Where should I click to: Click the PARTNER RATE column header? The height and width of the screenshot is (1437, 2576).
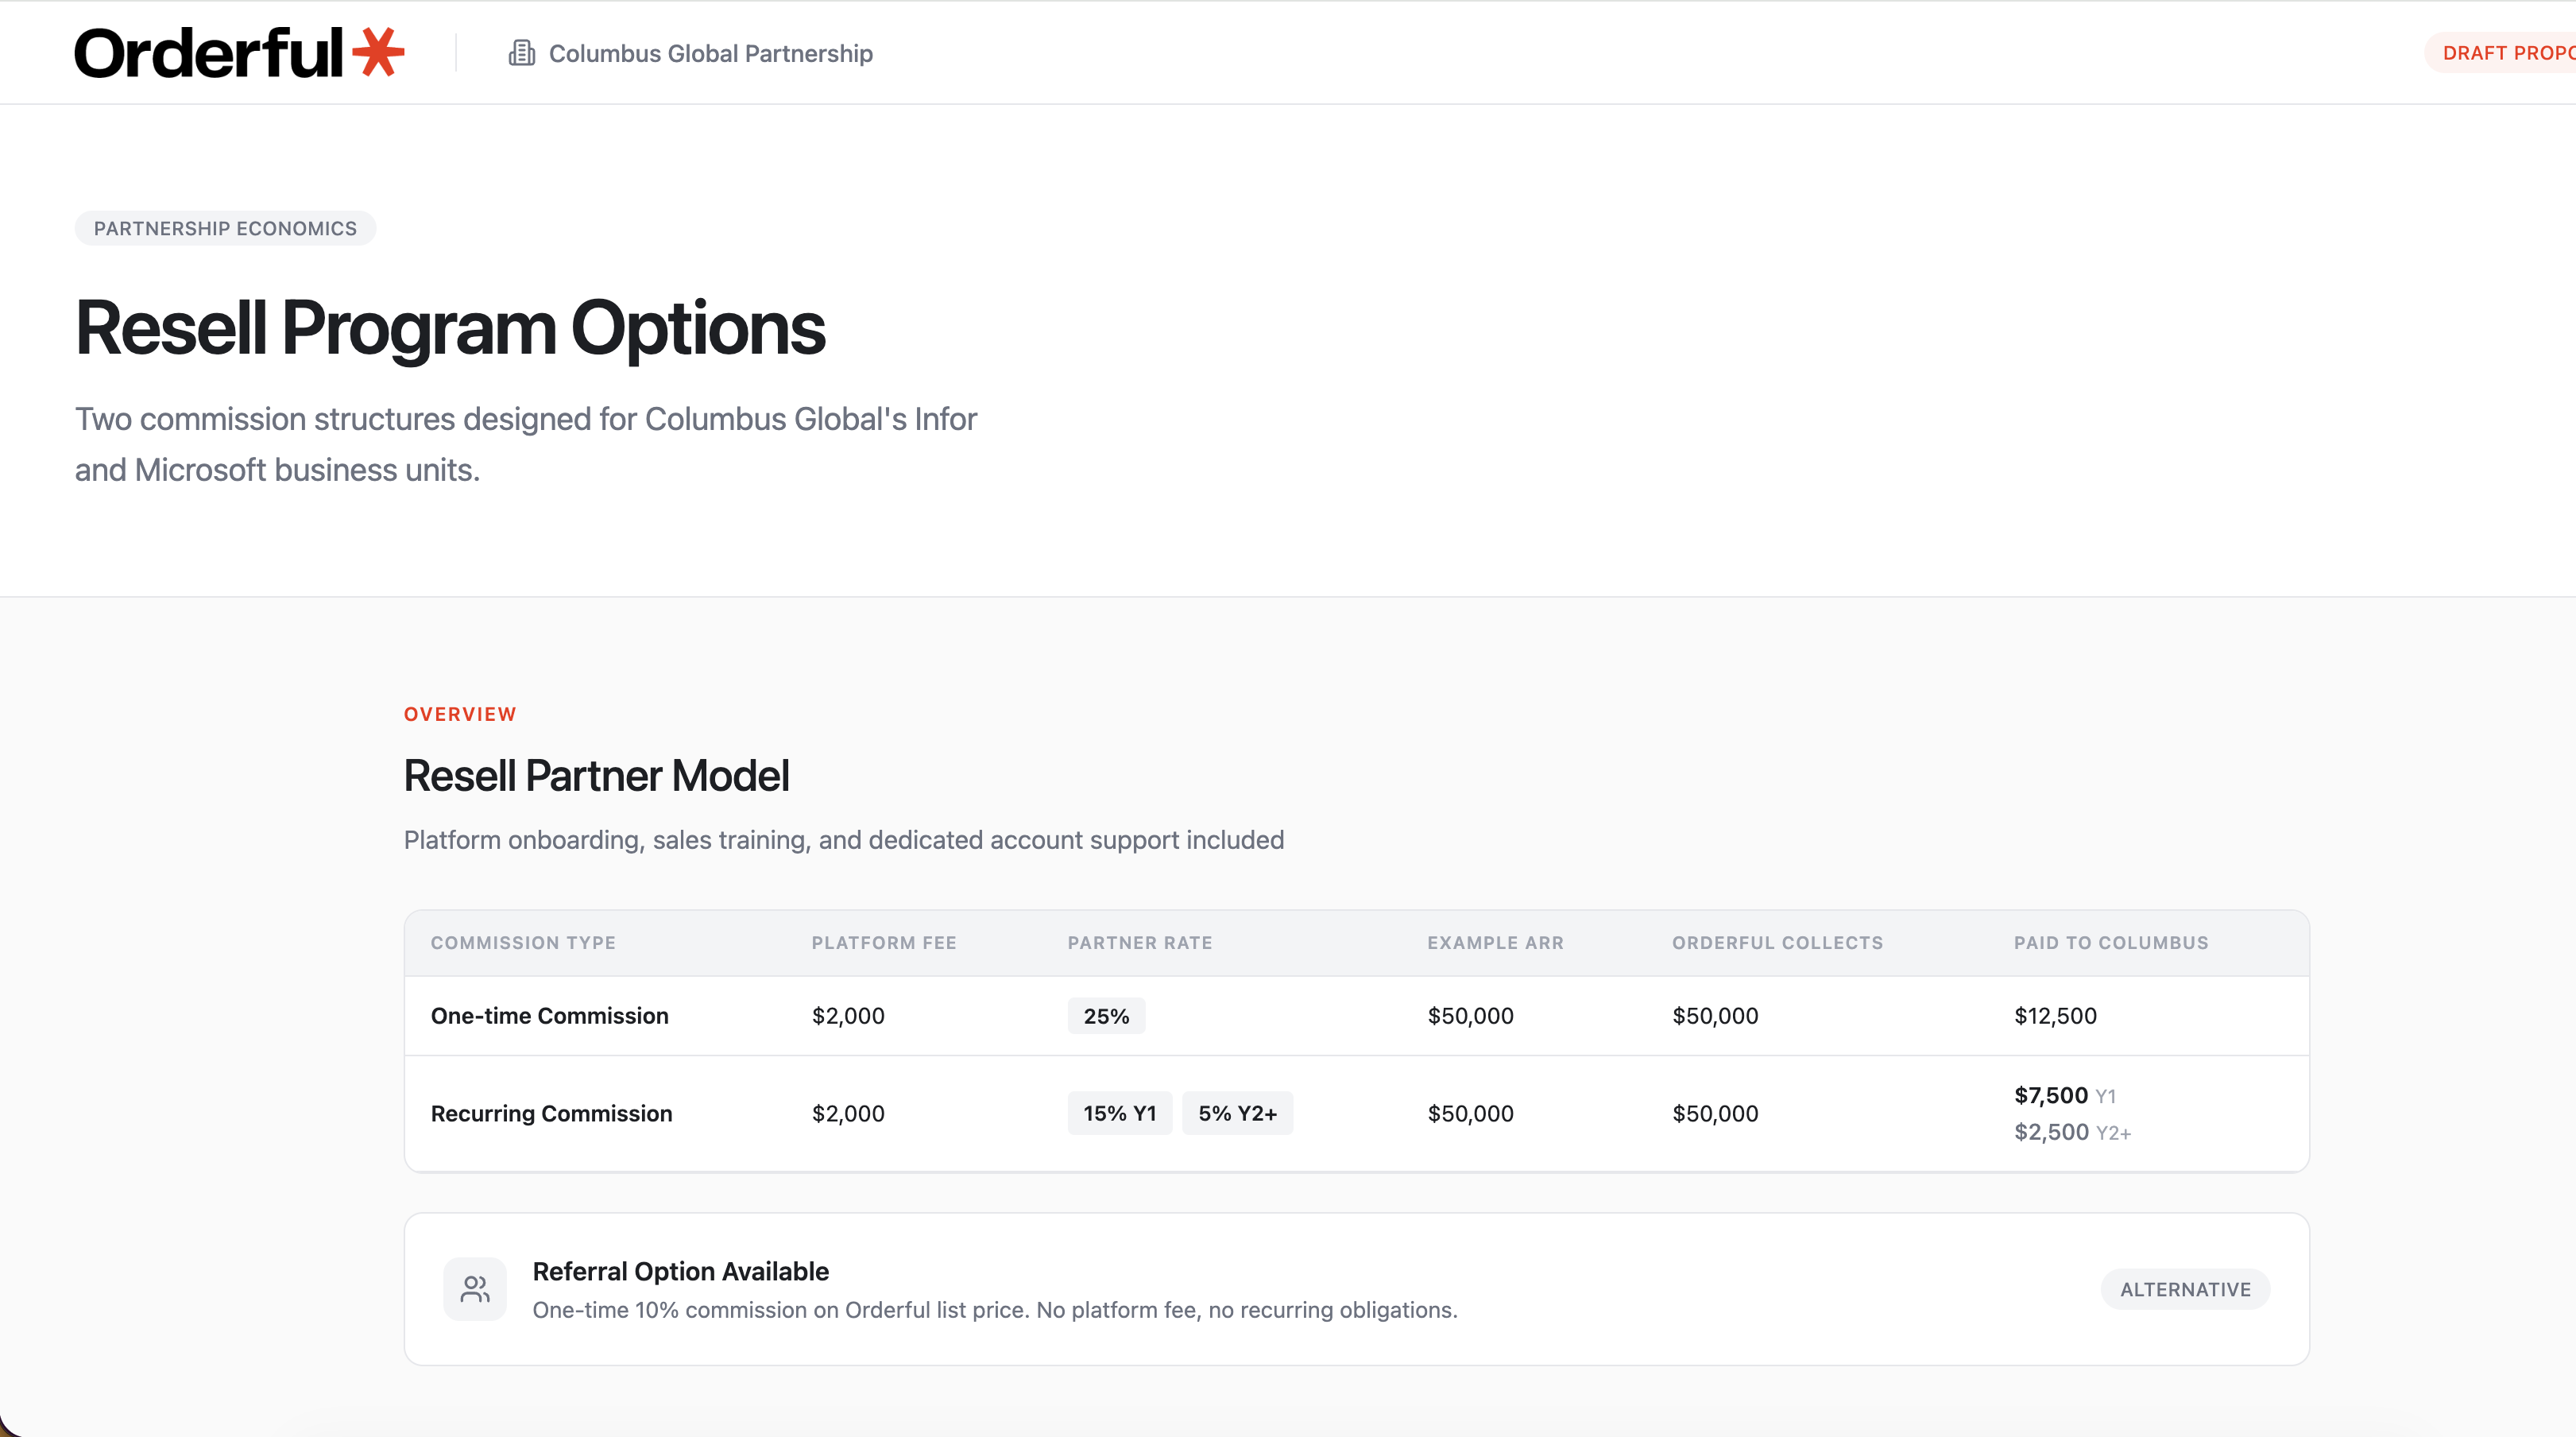point(1140,943)
